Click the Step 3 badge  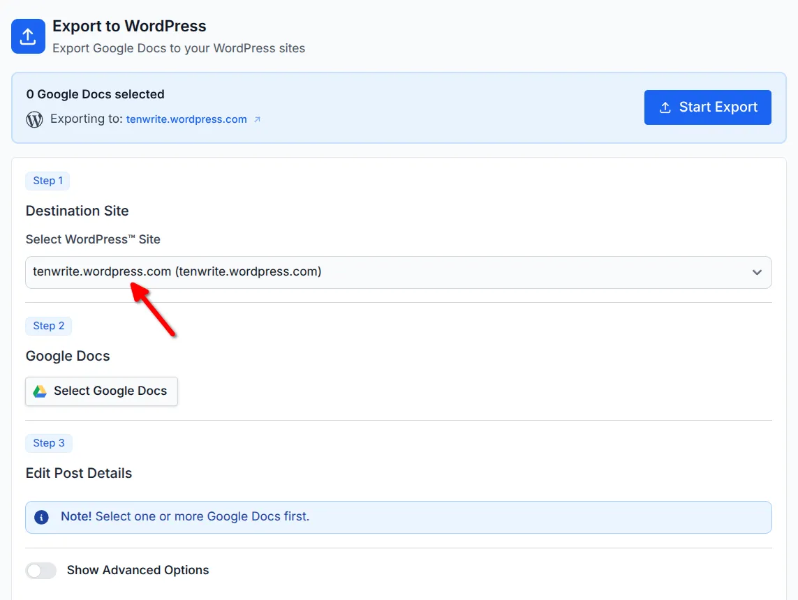[48, 443]
